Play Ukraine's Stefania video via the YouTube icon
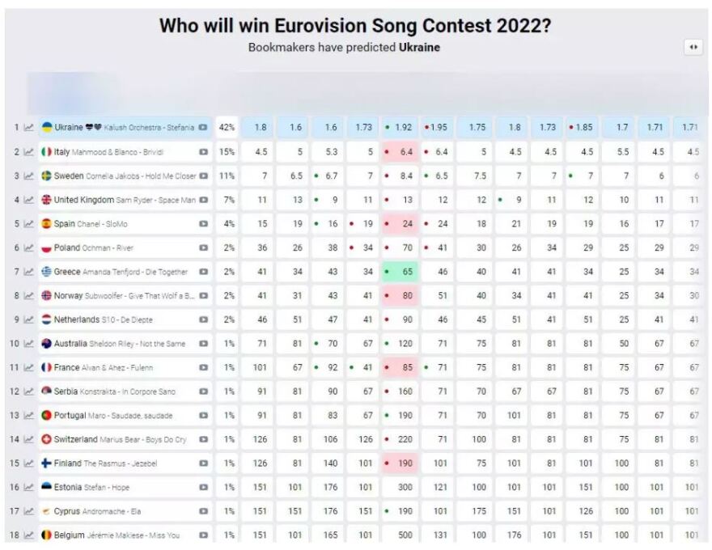 [x=202, y=128]
